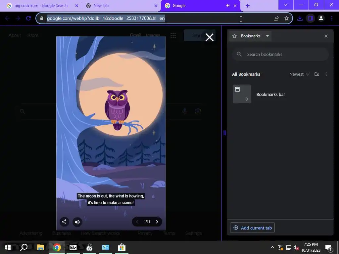Click the side panel resize handle

(x=224, y=133)
